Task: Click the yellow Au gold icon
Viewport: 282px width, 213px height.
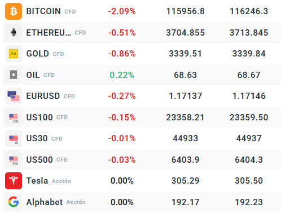Action: tap(14, 54)
